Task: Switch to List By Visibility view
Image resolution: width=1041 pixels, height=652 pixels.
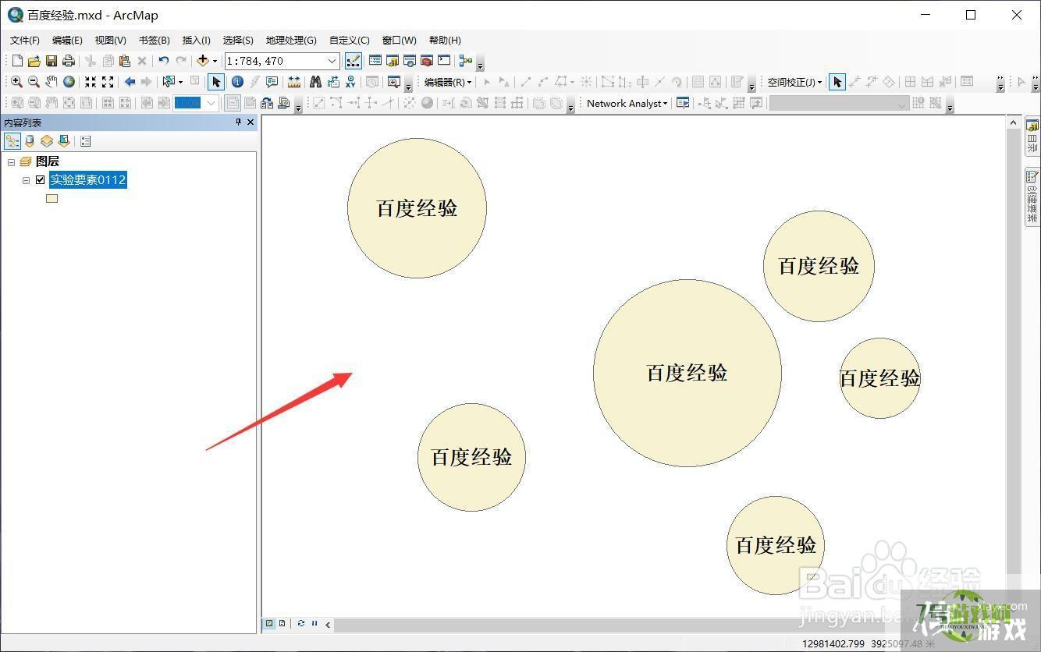Action: point(47,141)
